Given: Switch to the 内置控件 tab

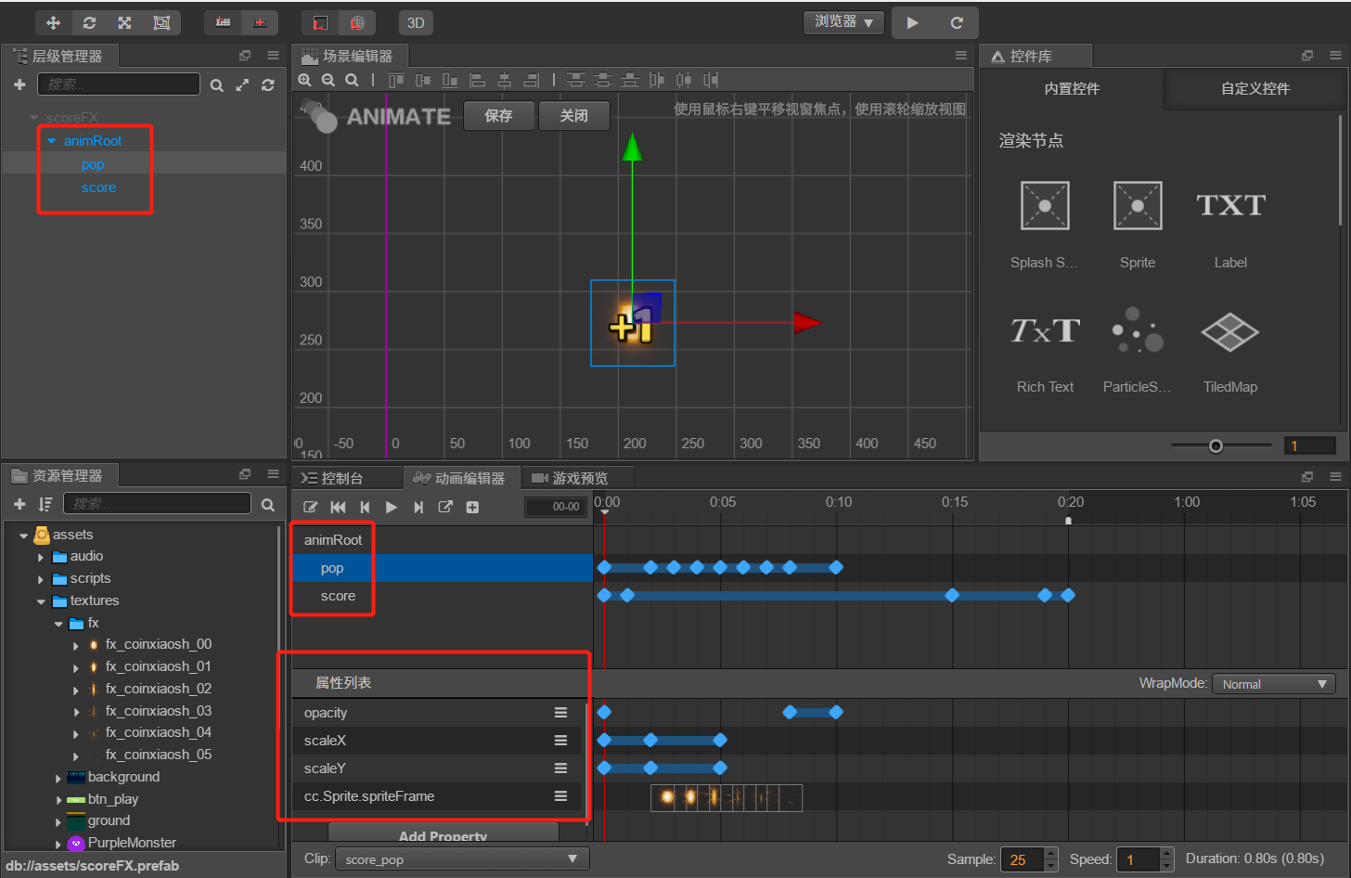Looking at the screenshot, I should (1072, 89).
